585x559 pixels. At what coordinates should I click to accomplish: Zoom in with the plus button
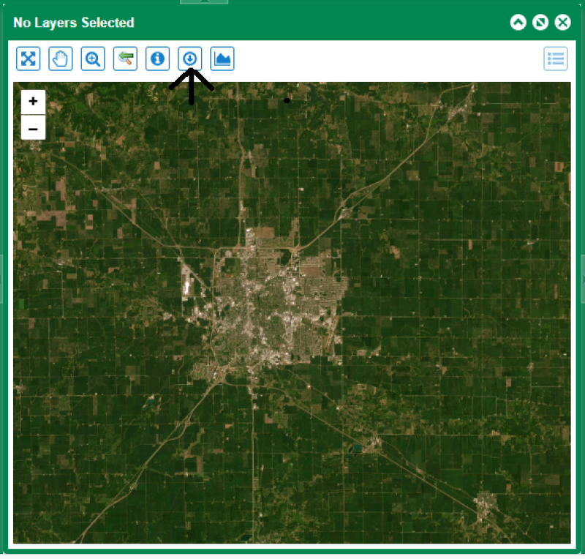click(33, 102)
